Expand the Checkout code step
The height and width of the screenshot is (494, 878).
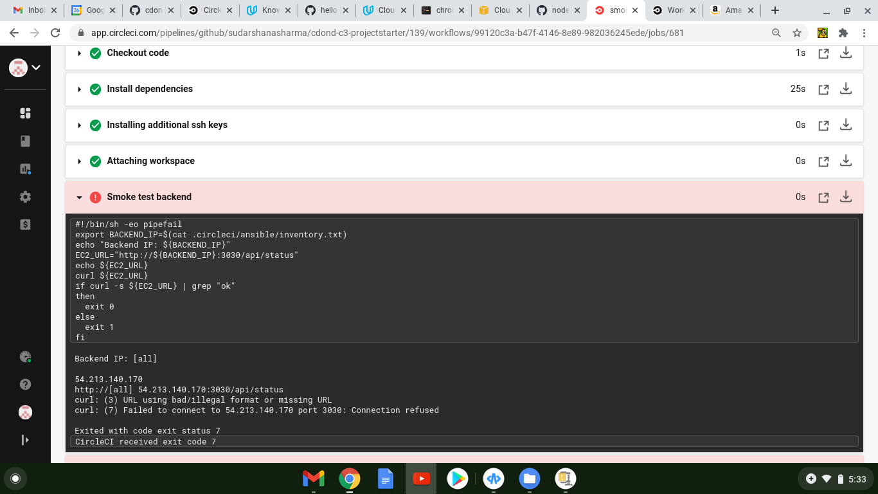pos(80,53)
